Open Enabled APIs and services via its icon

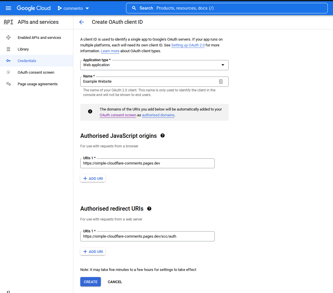point(8,37)
